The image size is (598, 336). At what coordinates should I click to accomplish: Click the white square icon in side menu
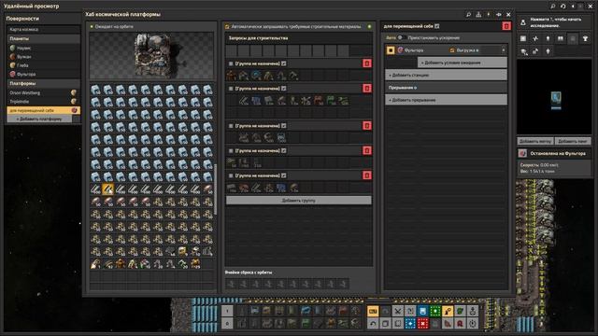(523, 39)
